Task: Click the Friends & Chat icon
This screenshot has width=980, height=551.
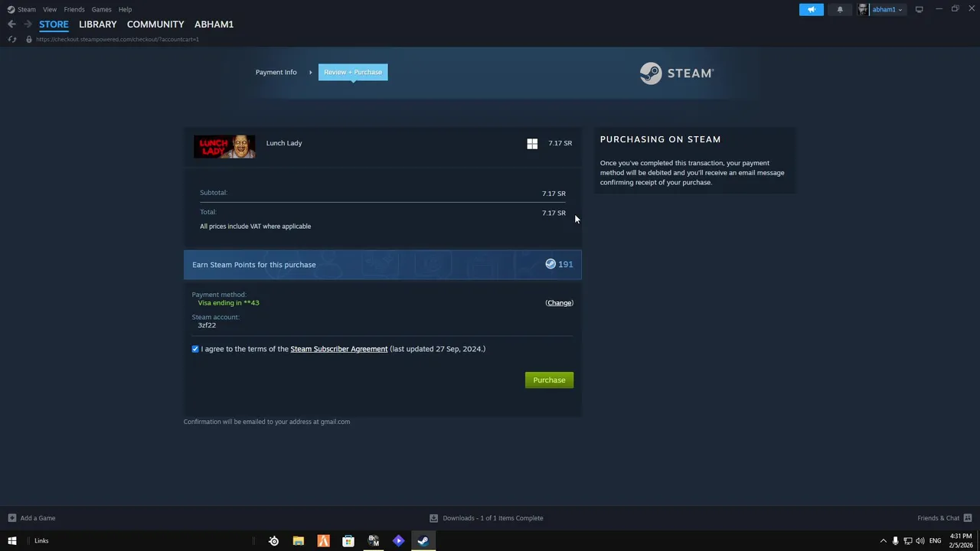Action: tap(967, 518)
